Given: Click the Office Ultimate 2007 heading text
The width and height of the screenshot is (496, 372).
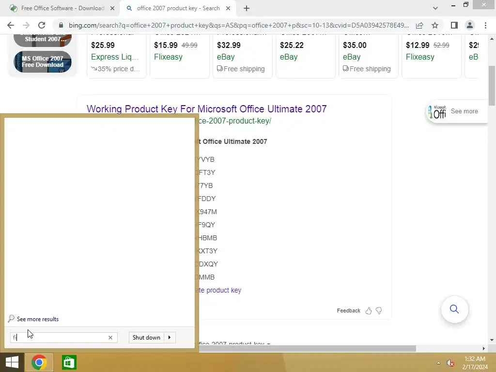Looking at the screenshot, I should [231, 142].
